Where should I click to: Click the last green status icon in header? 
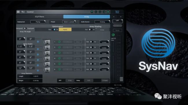coord(108,12)
